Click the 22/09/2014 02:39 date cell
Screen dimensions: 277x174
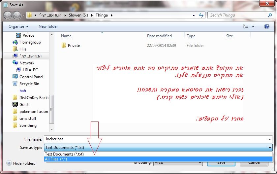[x=162, y=46]
